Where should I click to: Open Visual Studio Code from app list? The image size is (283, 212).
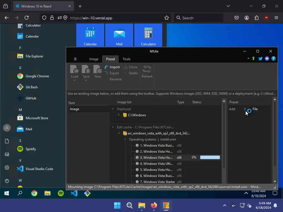35,169
